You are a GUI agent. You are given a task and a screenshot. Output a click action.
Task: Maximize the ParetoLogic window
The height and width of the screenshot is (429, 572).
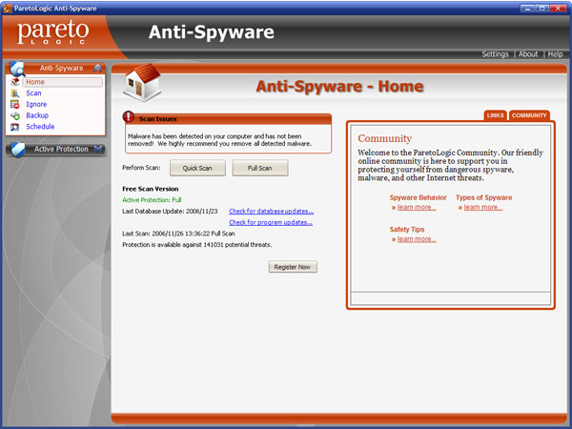[542, 8]
